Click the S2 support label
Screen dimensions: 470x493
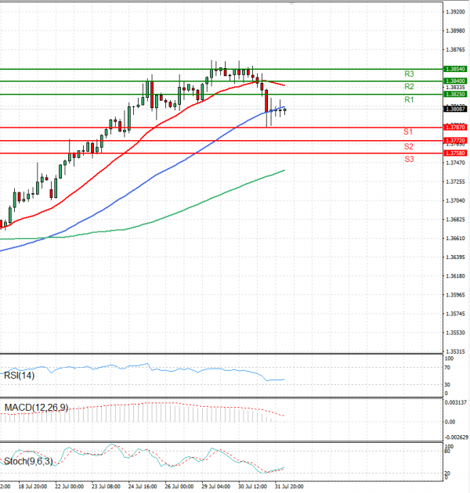[408, 146]
